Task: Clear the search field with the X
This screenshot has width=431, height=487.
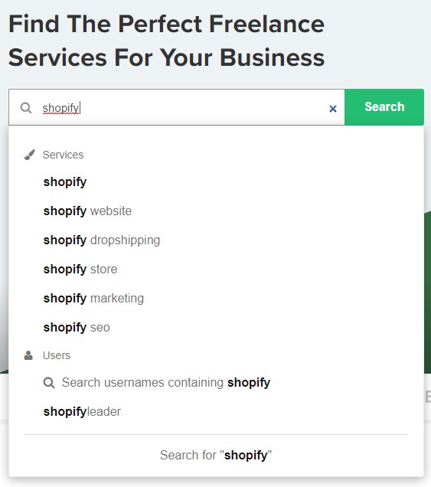Action: [333, 109]
